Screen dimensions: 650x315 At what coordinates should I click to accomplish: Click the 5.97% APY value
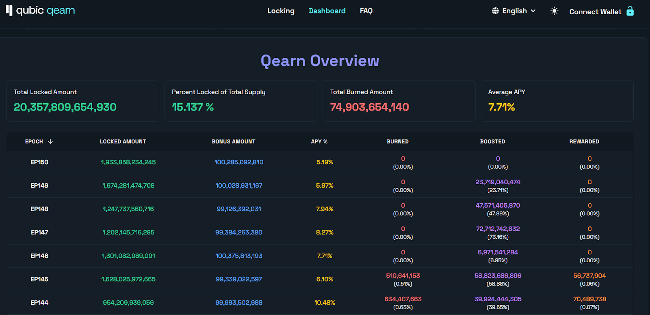325,186
